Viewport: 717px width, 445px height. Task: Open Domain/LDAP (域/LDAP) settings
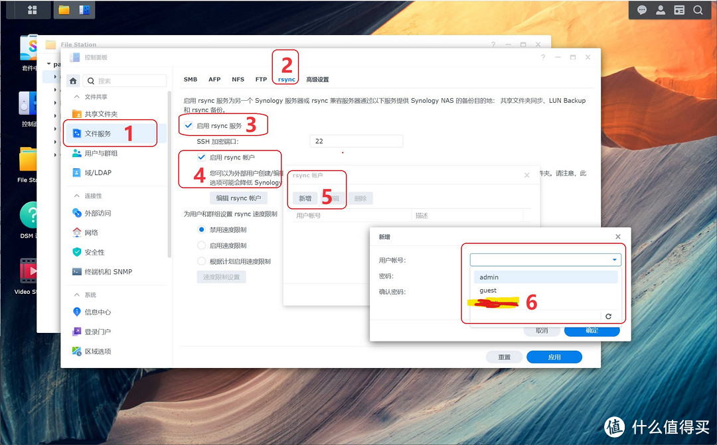92,172
